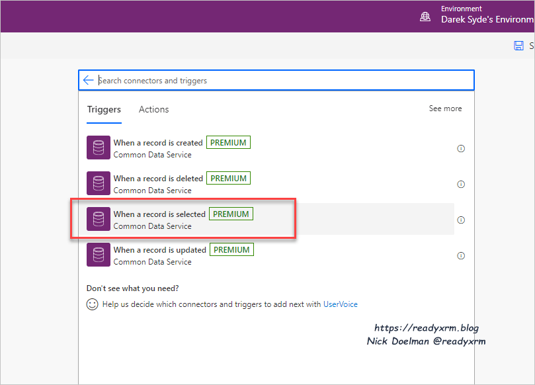Choose "When a record is selected" trigger
This screenshot has height=385, width=535.
click(x=159, y=214)
